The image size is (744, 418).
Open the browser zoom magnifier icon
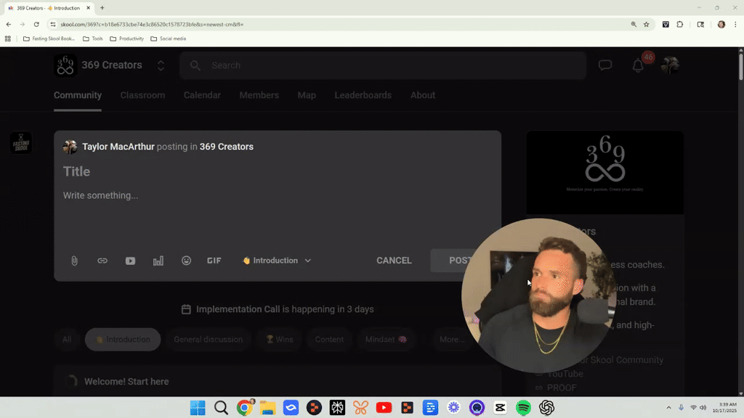click(x=634, y=24)
